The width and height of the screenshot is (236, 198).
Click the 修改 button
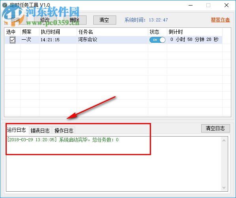[45, 20]
